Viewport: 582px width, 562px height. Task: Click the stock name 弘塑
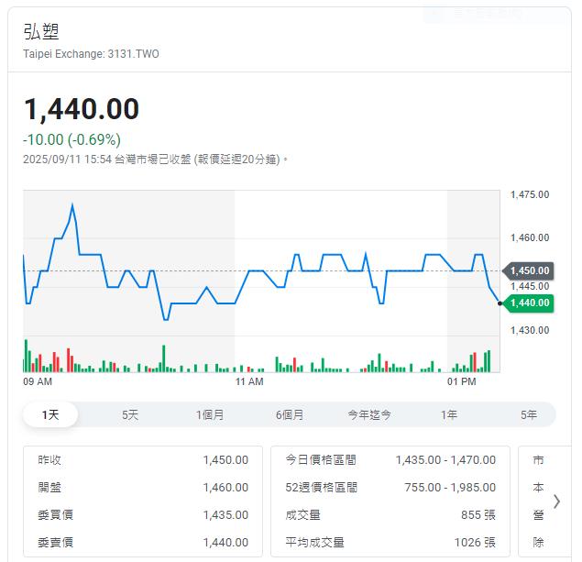(41, 31)
